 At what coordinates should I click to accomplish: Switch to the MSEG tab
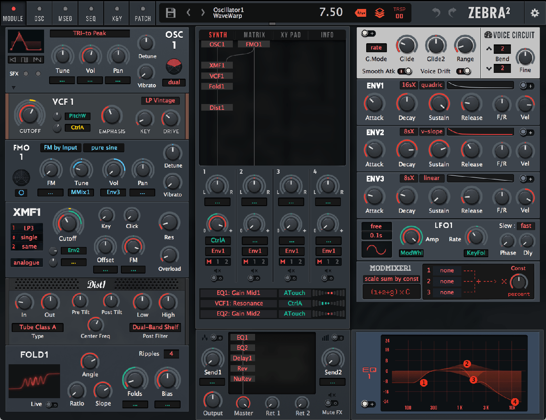[x=65, y=14]
